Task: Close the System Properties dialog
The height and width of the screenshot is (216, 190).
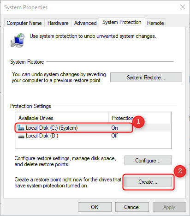Action: coord(183,7)
